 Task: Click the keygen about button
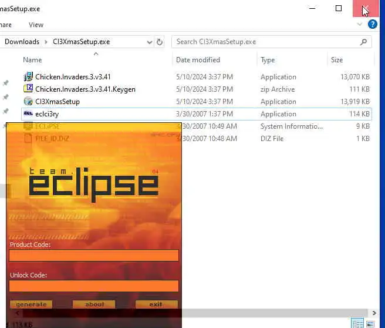pyautogui.click(x=94, y=304)
